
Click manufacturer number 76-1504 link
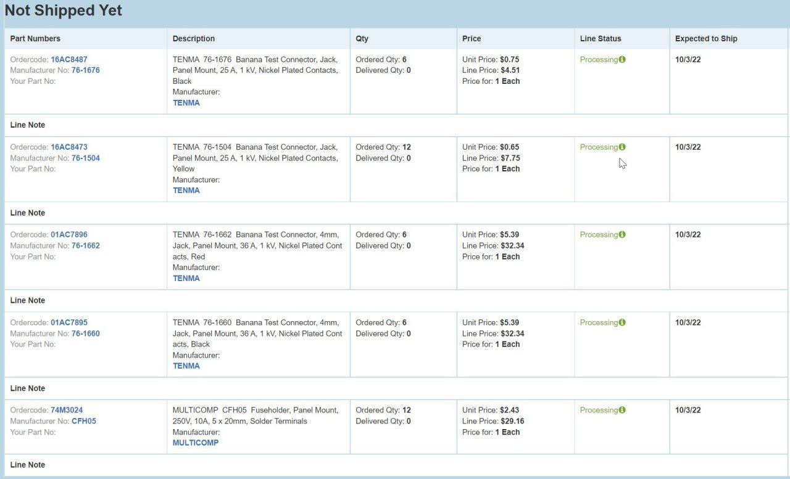(86, 158)
